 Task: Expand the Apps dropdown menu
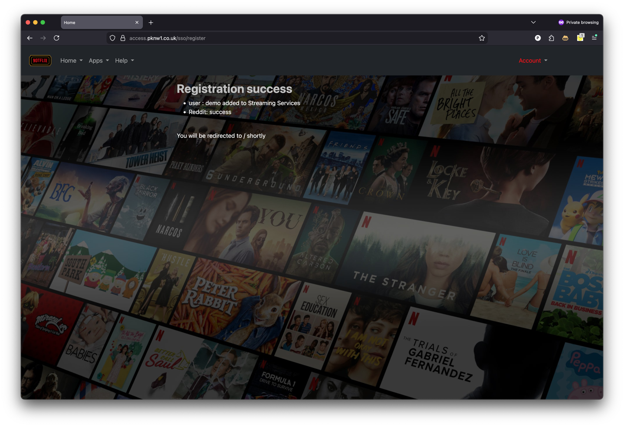[x=99, y=61]
